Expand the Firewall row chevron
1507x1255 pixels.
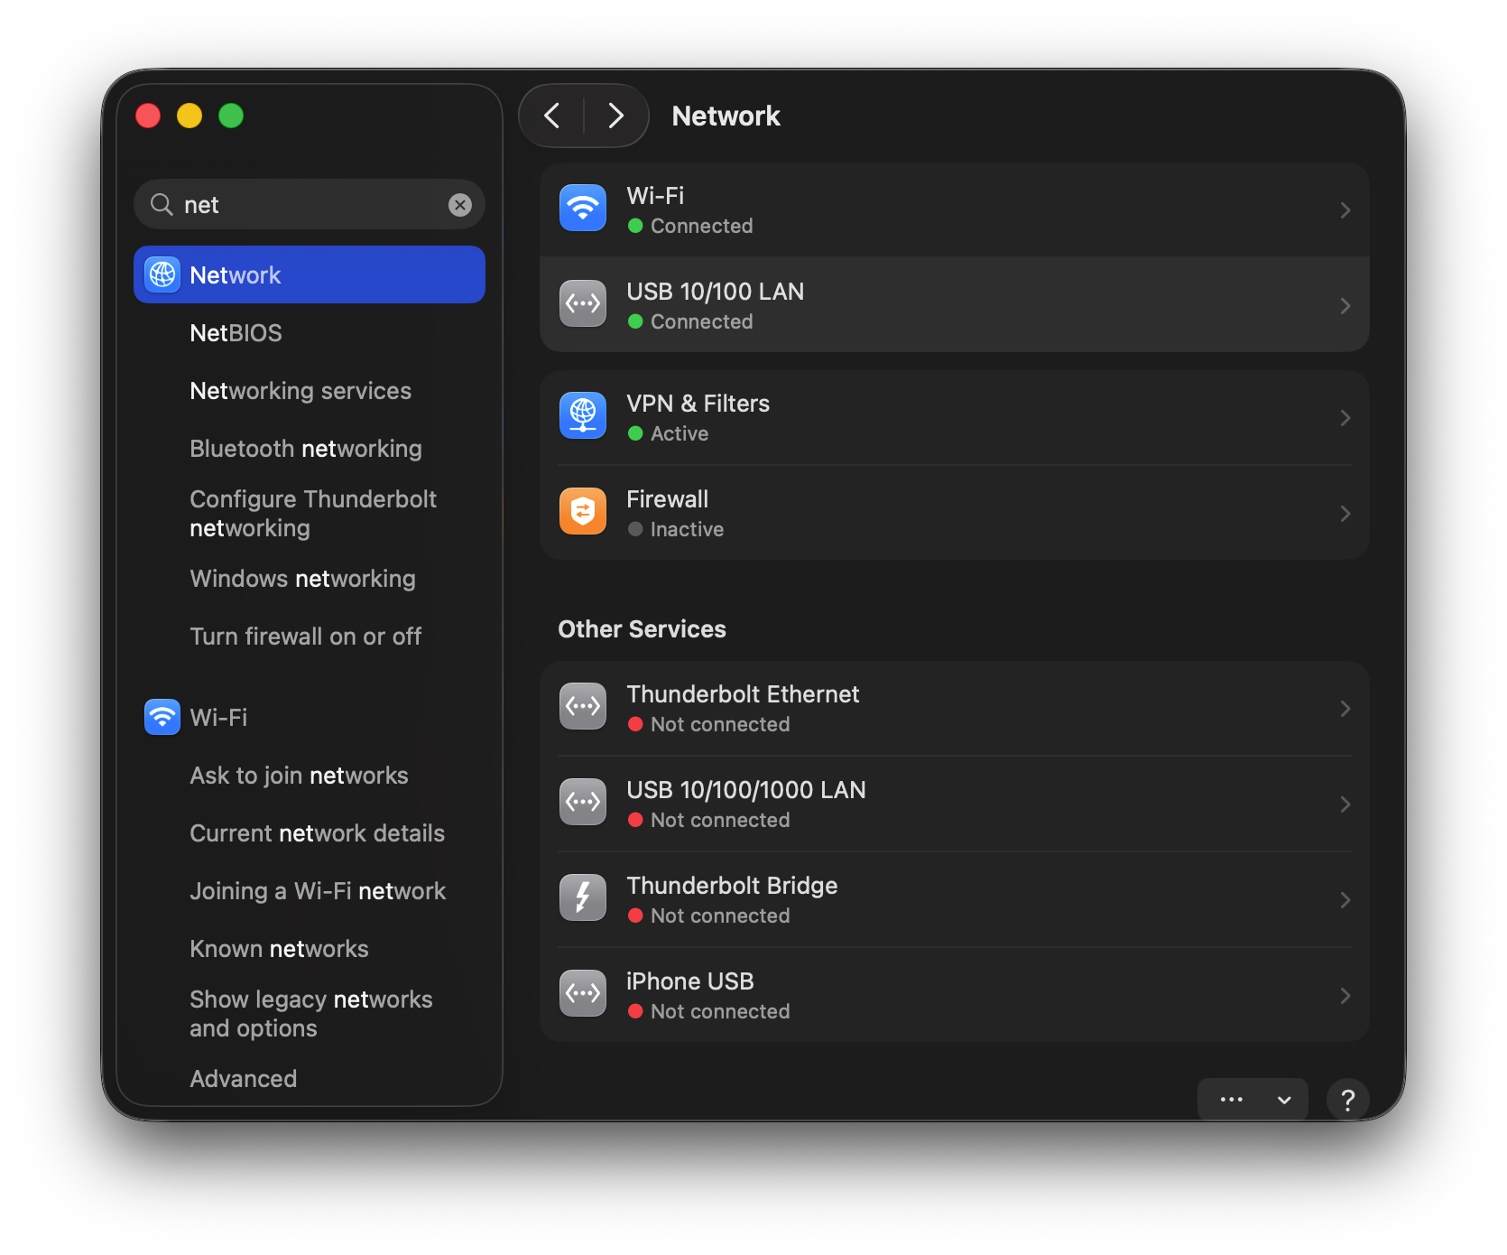[x=1345, y=514]
